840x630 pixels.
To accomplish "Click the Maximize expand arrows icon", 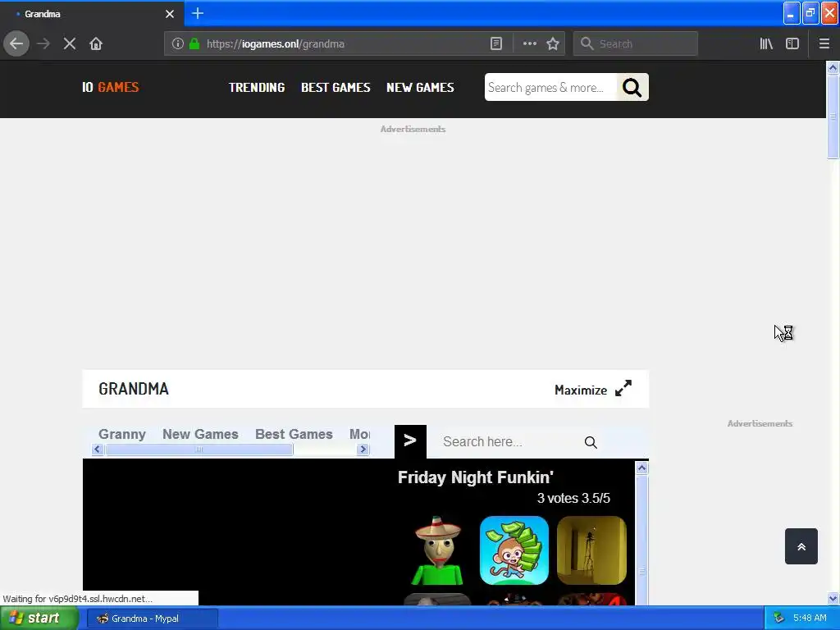I will tap(623, 388).
